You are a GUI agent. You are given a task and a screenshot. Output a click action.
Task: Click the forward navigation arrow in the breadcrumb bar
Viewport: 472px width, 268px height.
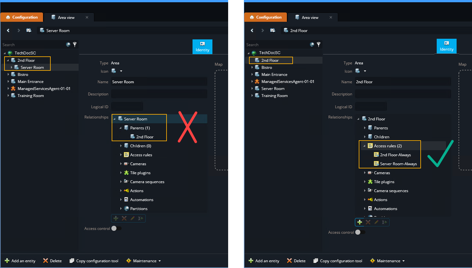click(x=19, y=30)
